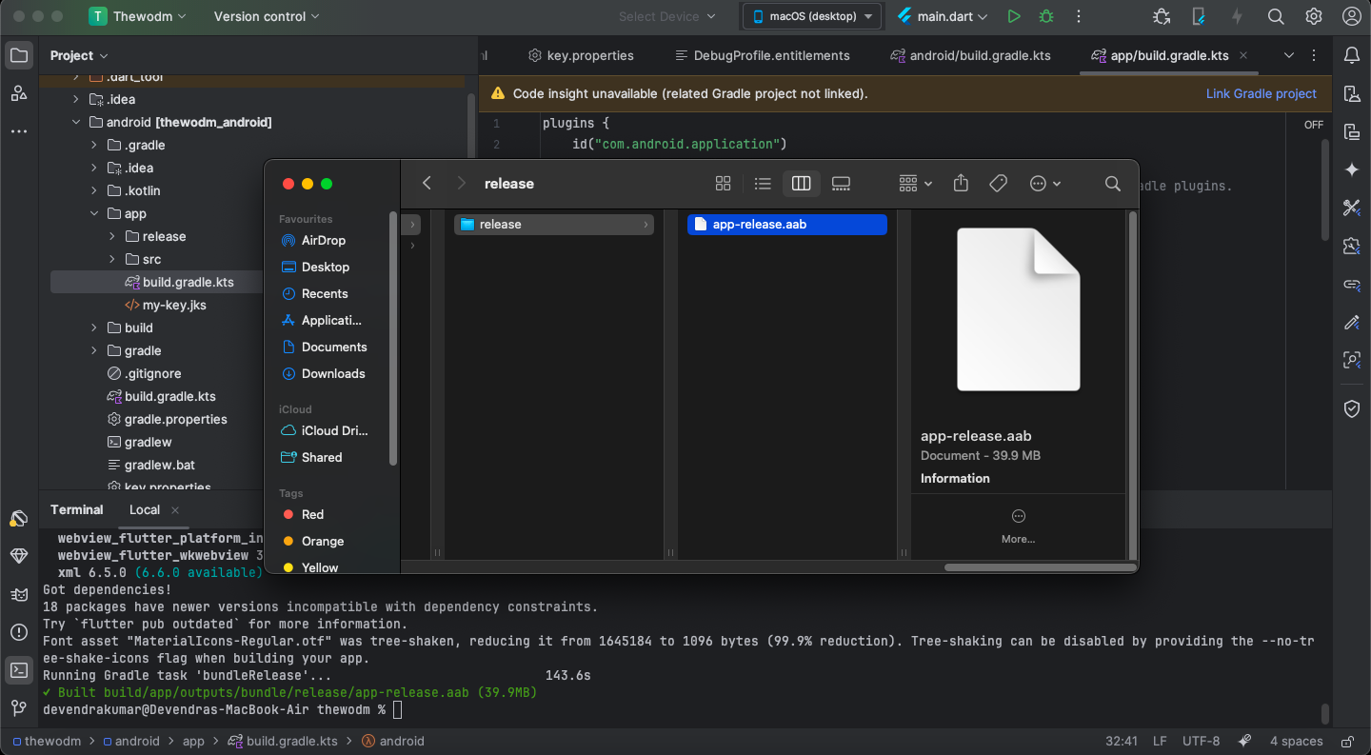The width and height of the screenshot is (1371, 755).
Task: Select the Local terminal tab
Action: (x=145, y=509)
